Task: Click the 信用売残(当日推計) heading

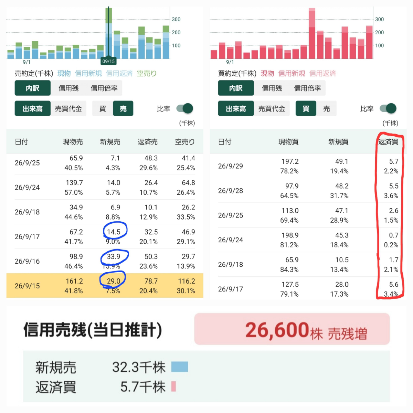Action: click(93, 330)
